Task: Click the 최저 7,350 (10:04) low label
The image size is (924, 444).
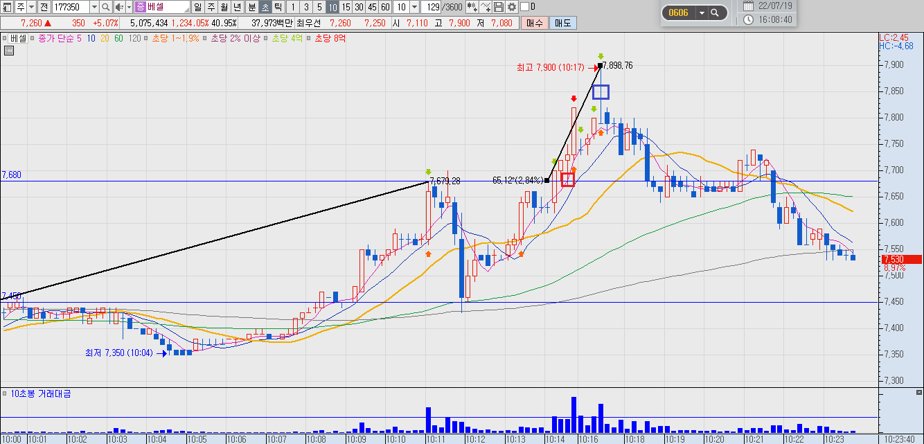Action: point(119,353)
